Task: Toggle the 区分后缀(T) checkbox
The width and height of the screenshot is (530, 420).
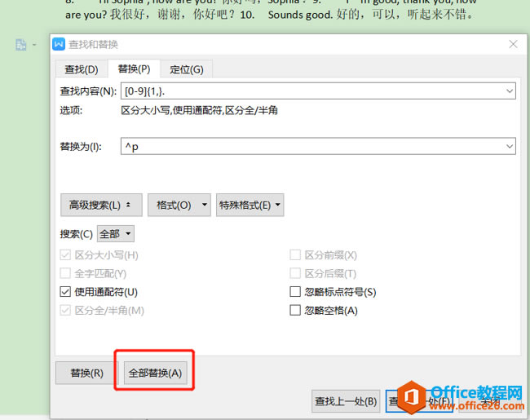Action: coord(295,273)
